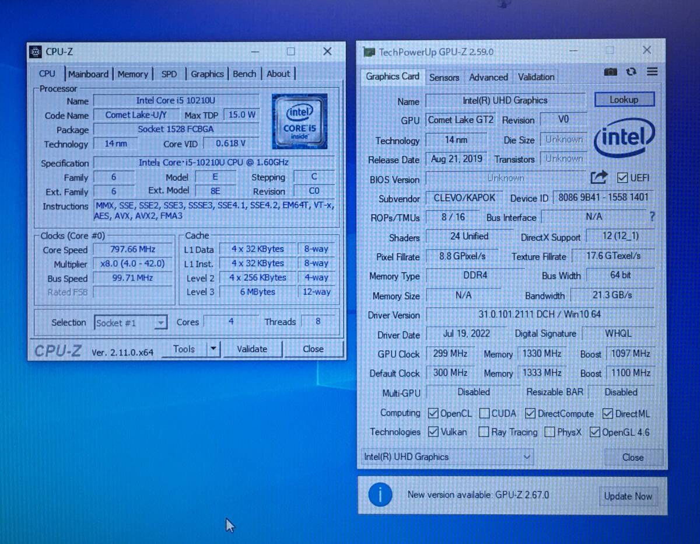Click the Close button in GPU-Z

633,457
